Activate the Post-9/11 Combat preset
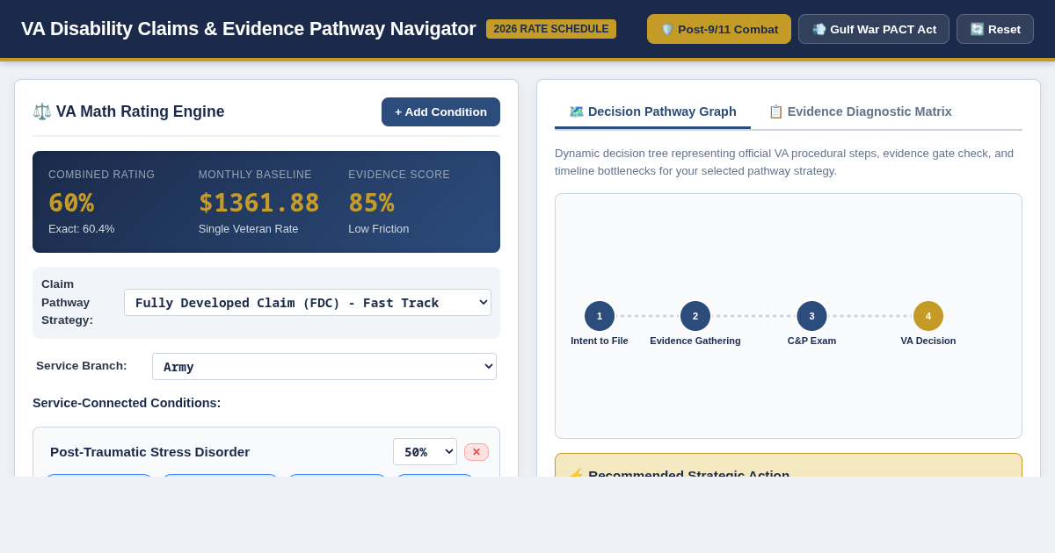This screenshot has width=1055, height=553. pos(719,29)
